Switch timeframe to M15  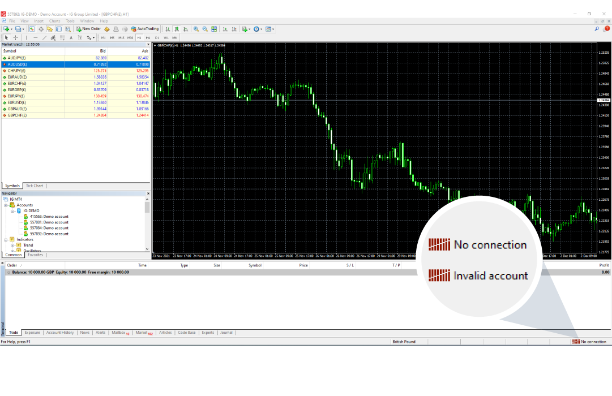tap(121, 38)
